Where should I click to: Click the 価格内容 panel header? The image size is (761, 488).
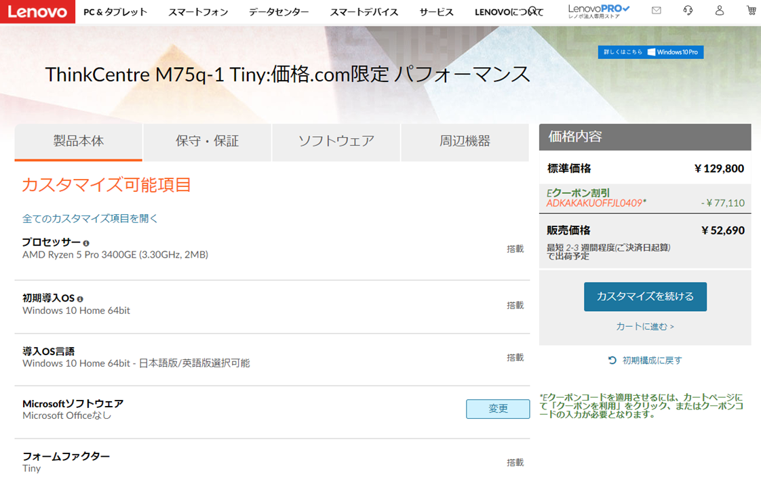point(645,137)
